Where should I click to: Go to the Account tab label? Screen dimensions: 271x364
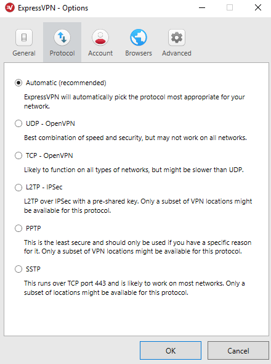(100, 53)
